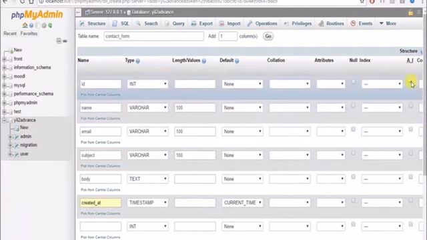Toggle Null checkbox for email row
Image resolution: width=427 pixels, height=240 pixels.
click(x=353, y=129)
